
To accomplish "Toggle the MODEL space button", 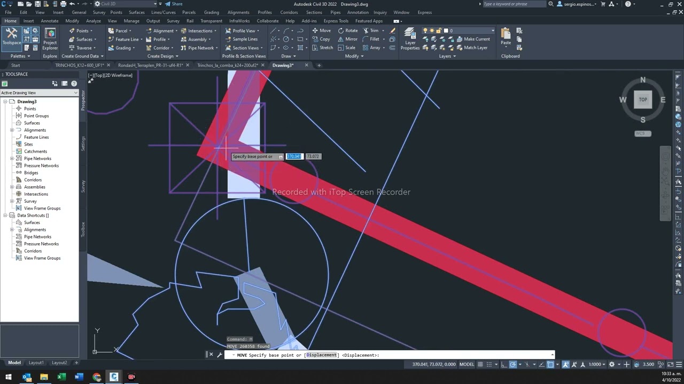I will click(467, 364).
